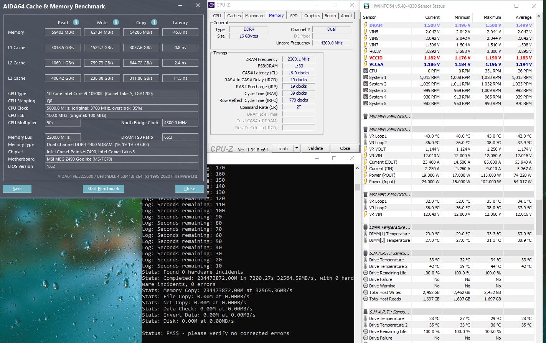546x343 pixels.
Task: Click the VCCIO voltage icon in HWiNFO64
Action: click(366, 58)
